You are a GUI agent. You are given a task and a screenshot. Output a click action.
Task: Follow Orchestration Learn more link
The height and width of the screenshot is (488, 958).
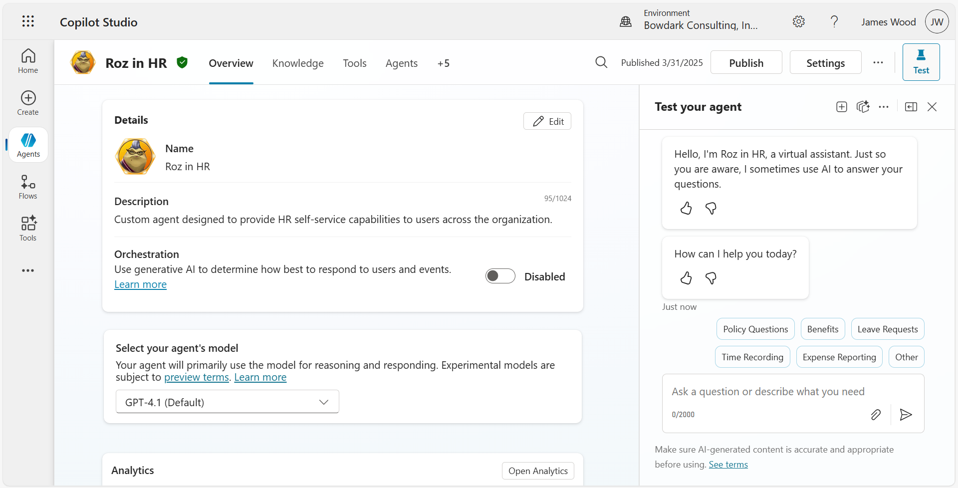click(x=141, y=284)
